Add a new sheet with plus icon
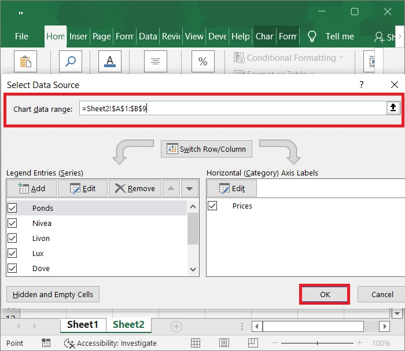The image size is (405, 351). (x=176, y=326)
